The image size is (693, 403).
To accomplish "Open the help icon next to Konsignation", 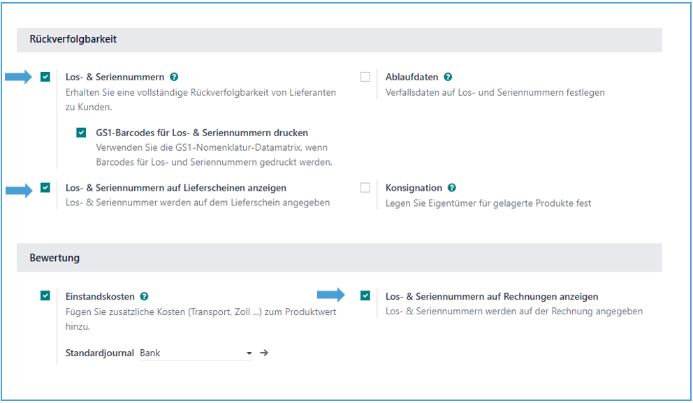I will 452,188.
